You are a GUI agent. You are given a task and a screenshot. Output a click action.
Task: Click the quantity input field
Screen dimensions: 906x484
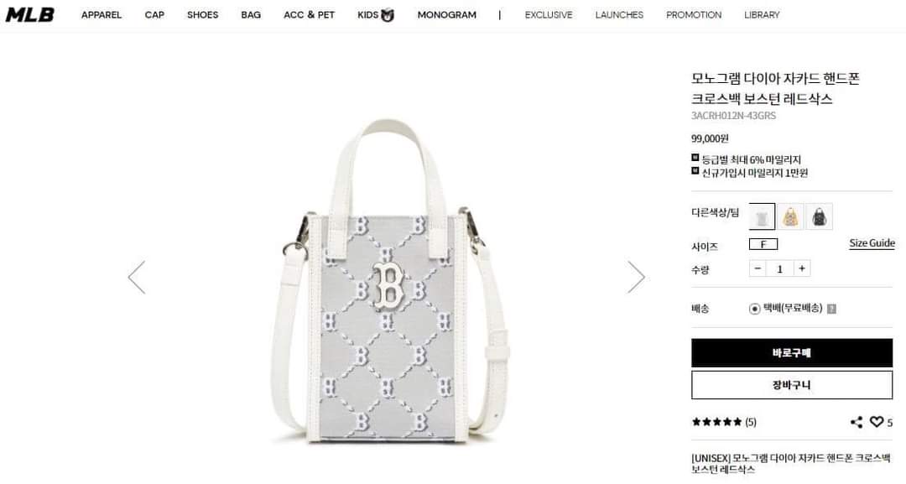point(779,268)
